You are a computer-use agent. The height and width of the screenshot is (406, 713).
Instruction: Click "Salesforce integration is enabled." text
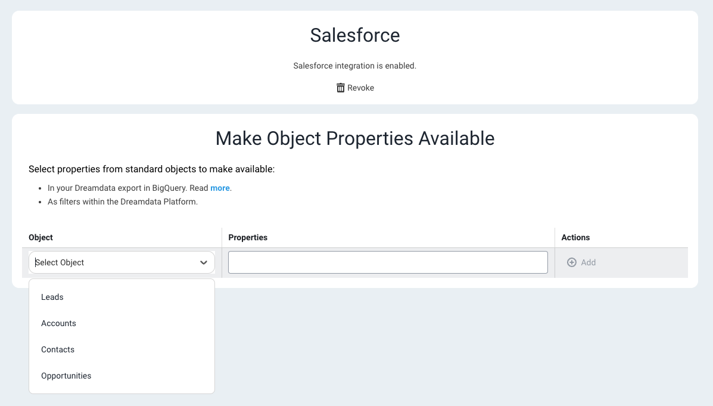pyautogui.click(x=354, y=66)
